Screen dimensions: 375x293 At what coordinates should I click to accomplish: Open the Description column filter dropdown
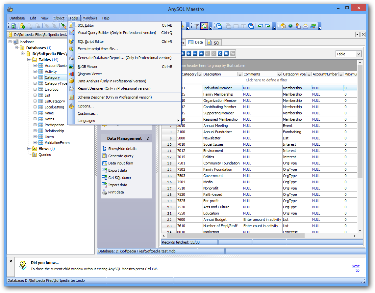pyautogui.click(x=240, y=74)
